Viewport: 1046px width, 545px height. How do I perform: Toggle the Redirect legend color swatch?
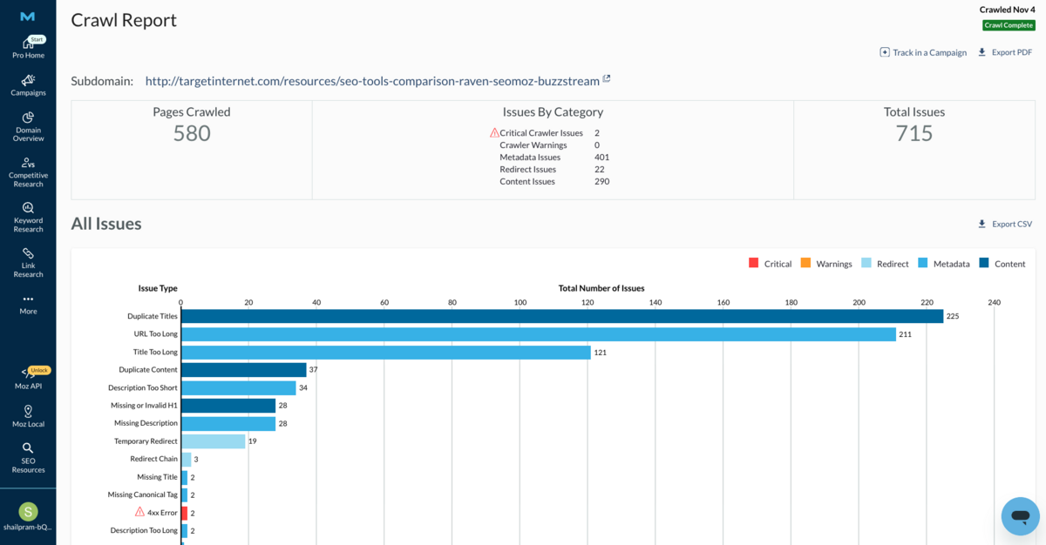tap(866, 263)
